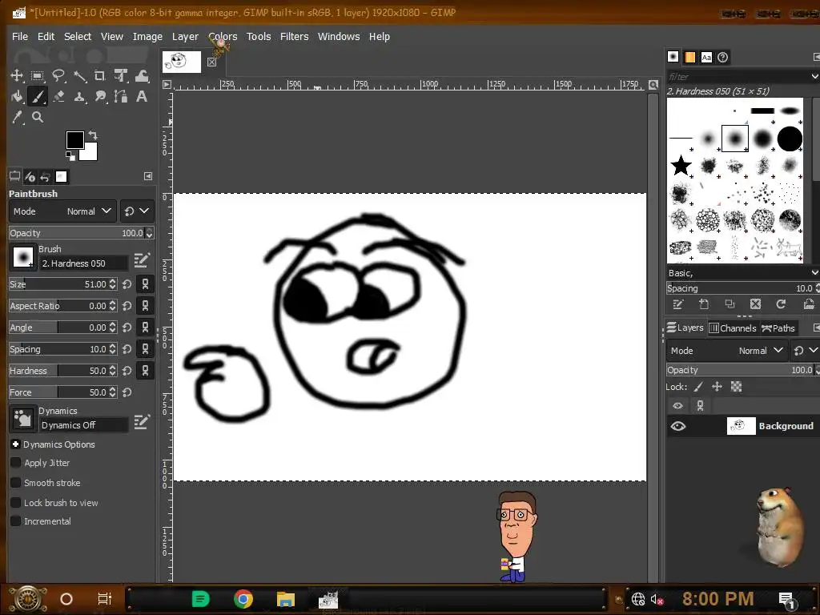Create a new brush

[x=704, y=303]
